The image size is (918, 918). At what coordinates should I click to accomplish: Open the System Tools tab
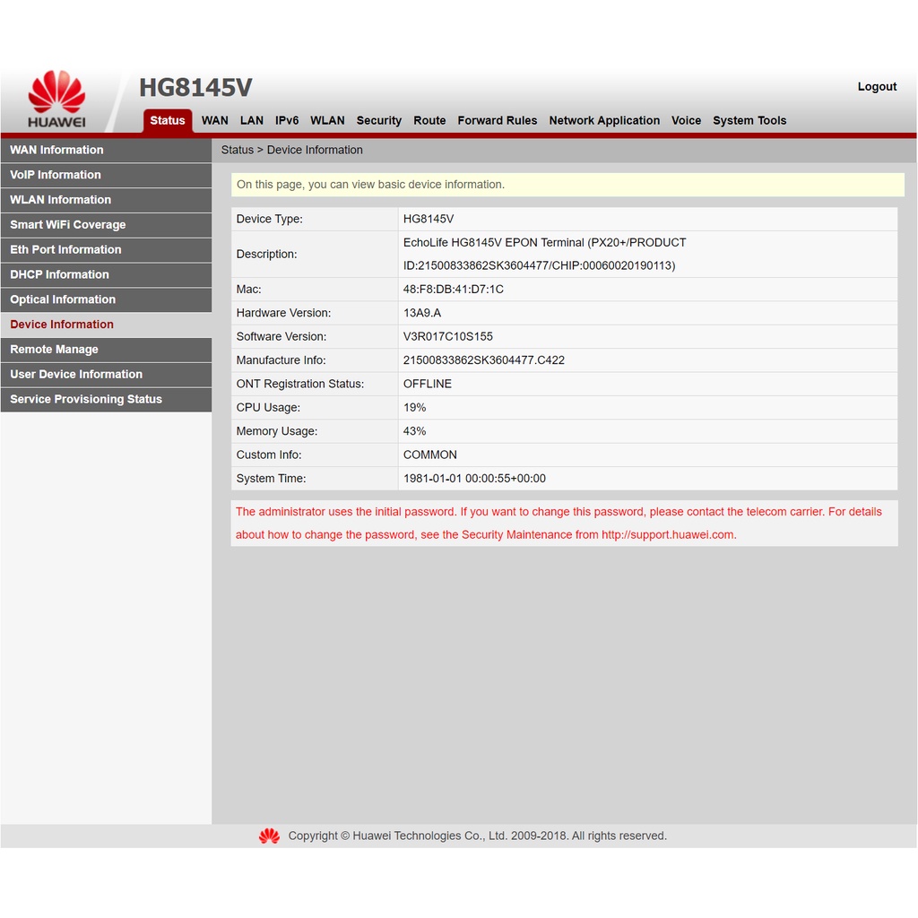pyautogui.click(x=749, y=121)
